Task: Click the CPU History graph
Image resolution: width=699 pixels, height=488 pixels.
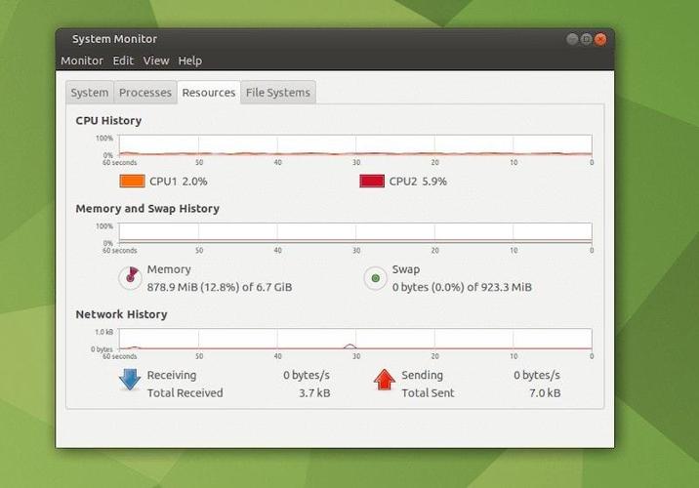Action: pos(355,145)
